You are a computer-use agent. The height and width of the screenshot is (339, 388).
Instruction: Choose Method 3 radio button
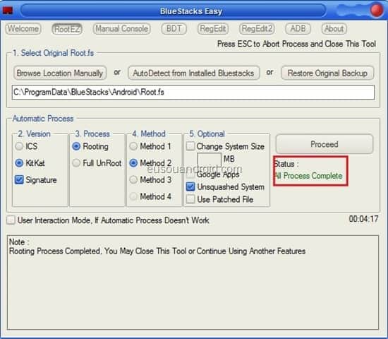pos(133,179)
